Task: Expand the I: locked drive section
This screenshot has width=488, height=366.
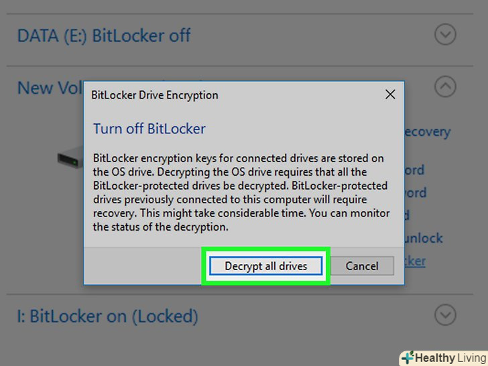Action: tap(445, 314)
